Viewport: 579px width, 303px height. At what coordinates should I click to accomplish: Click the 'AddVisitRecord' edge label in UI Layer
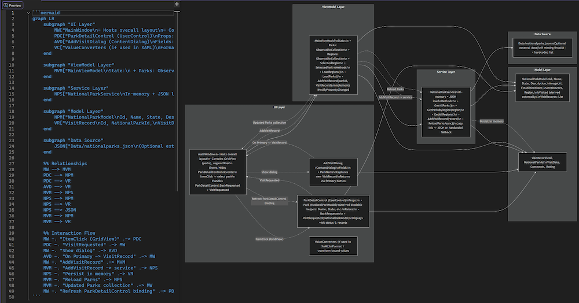[x=269, y=131]
